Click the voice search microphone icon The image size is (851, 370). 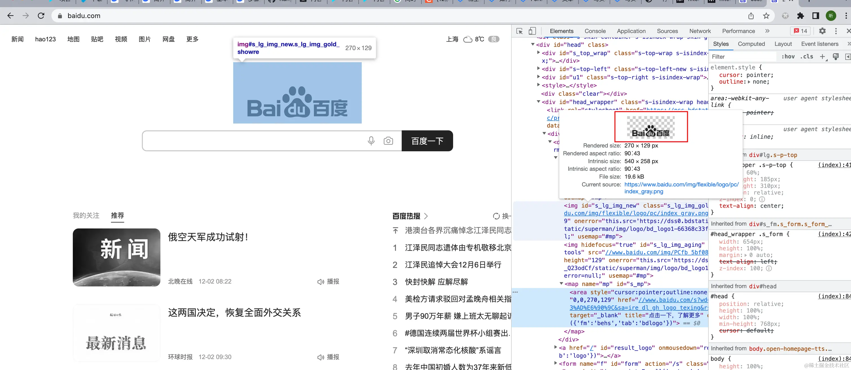click(371, 141)
